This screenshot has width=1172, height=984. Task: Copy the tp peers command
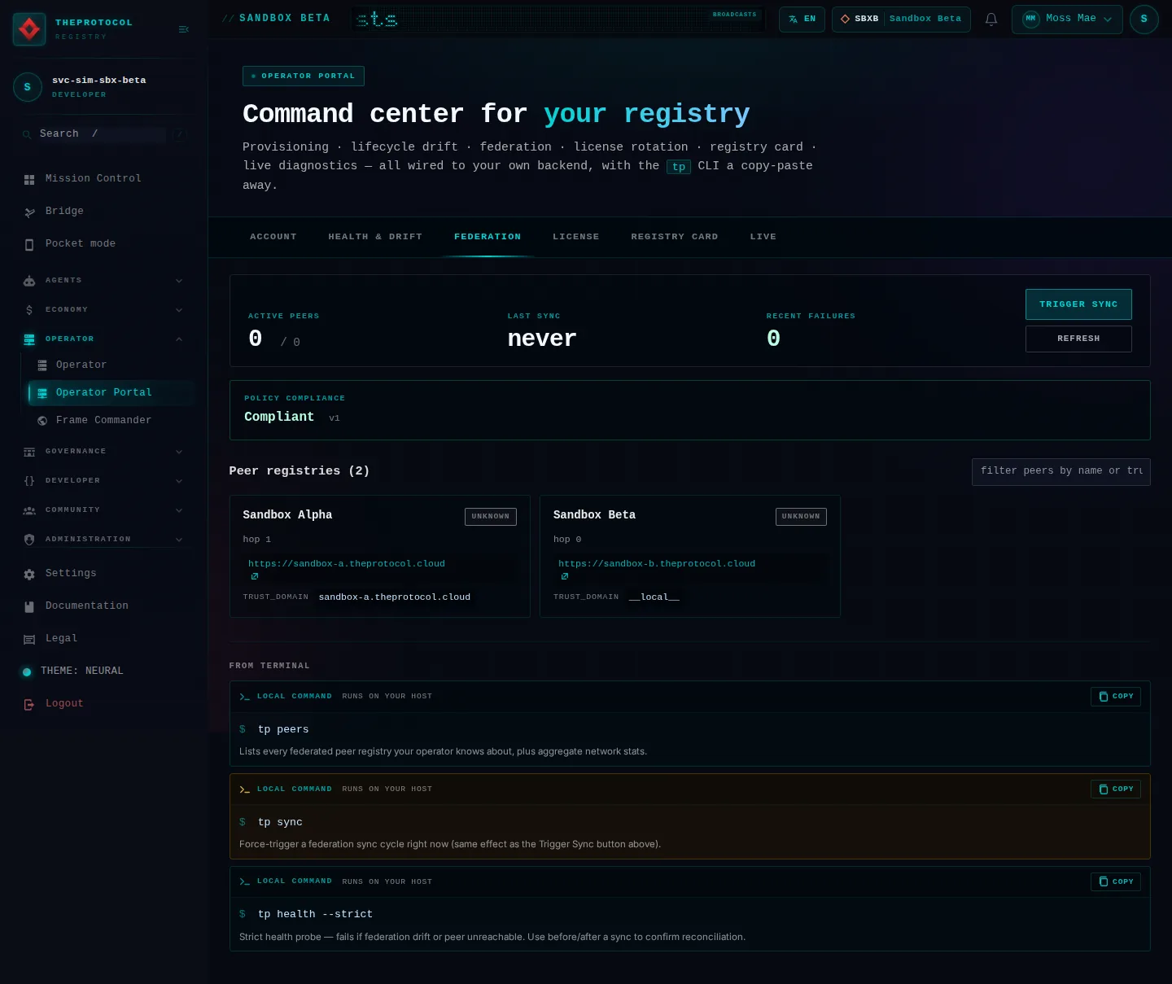tap(1116, 697)
